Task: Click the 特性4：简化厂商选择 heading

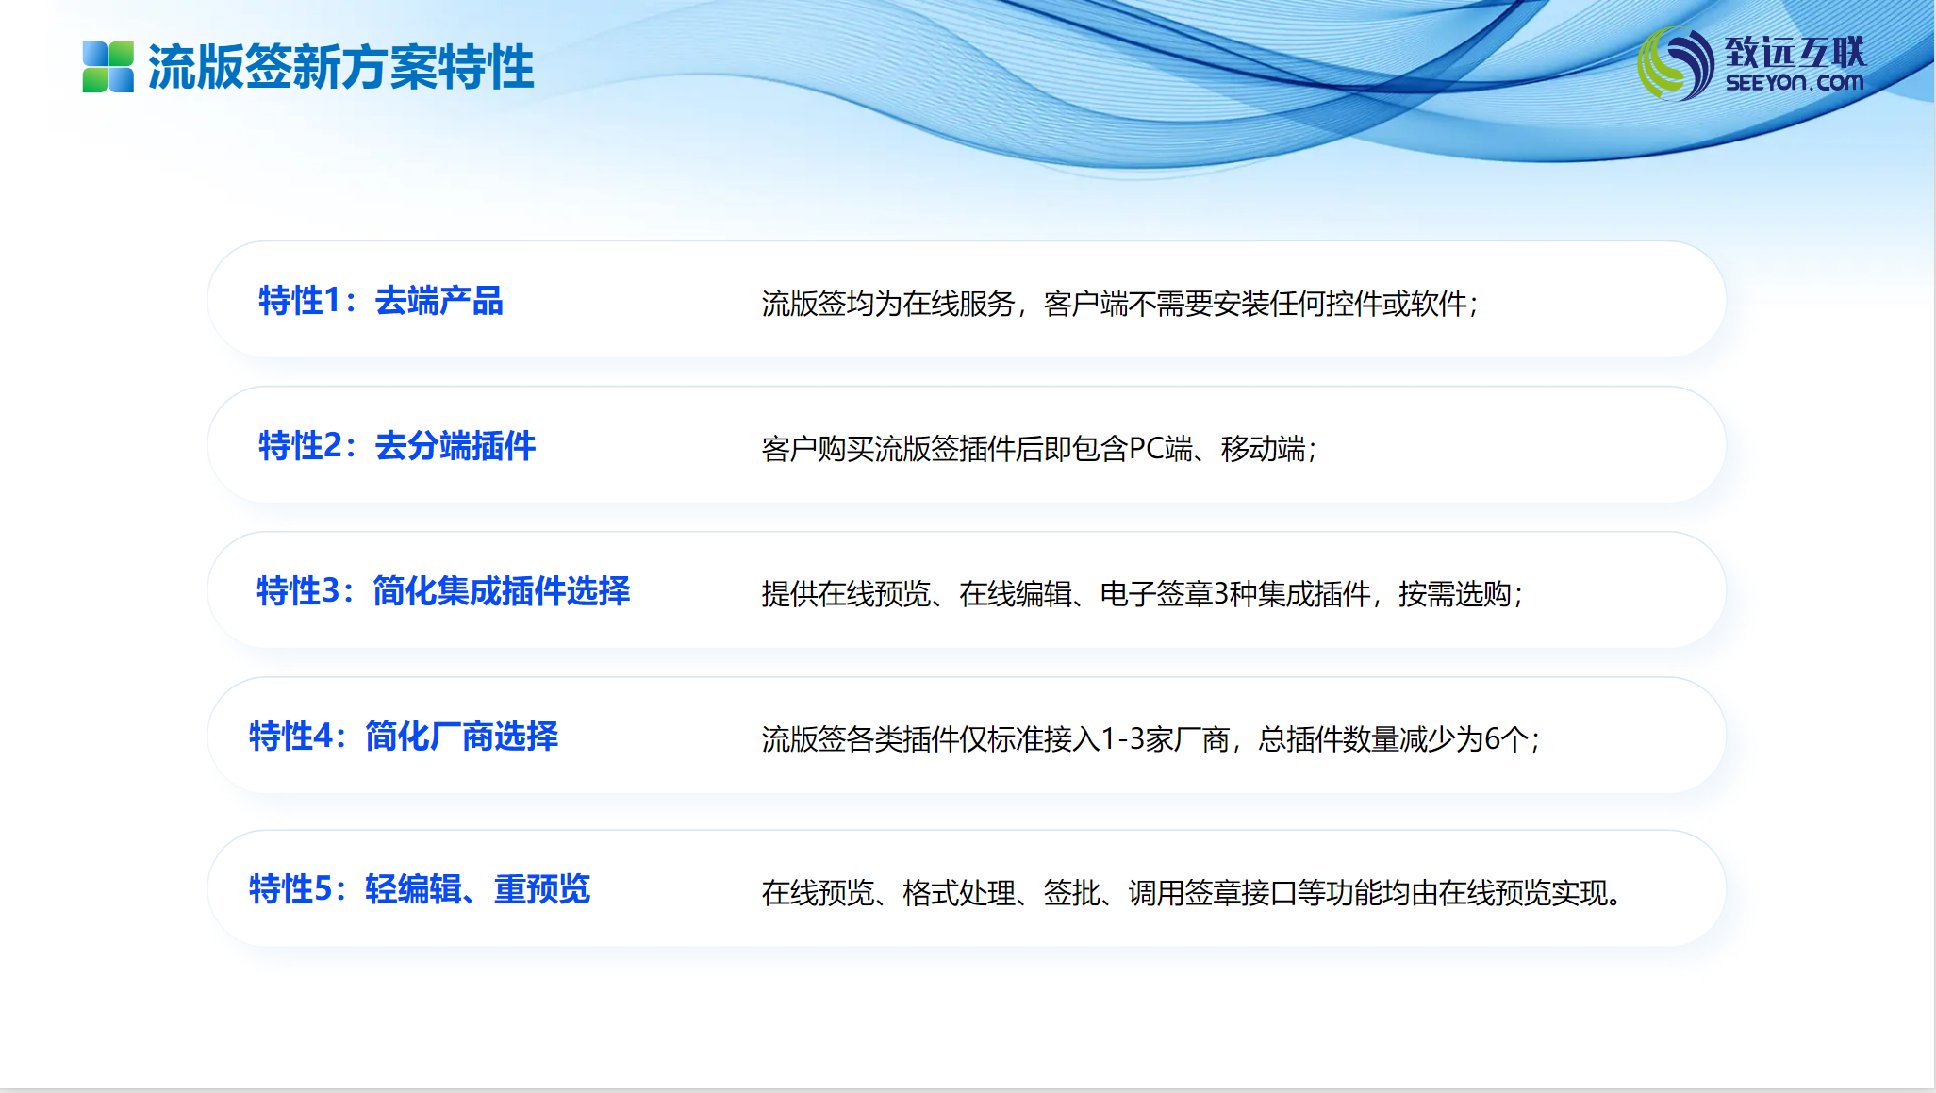Action: (x=404, y=737)
